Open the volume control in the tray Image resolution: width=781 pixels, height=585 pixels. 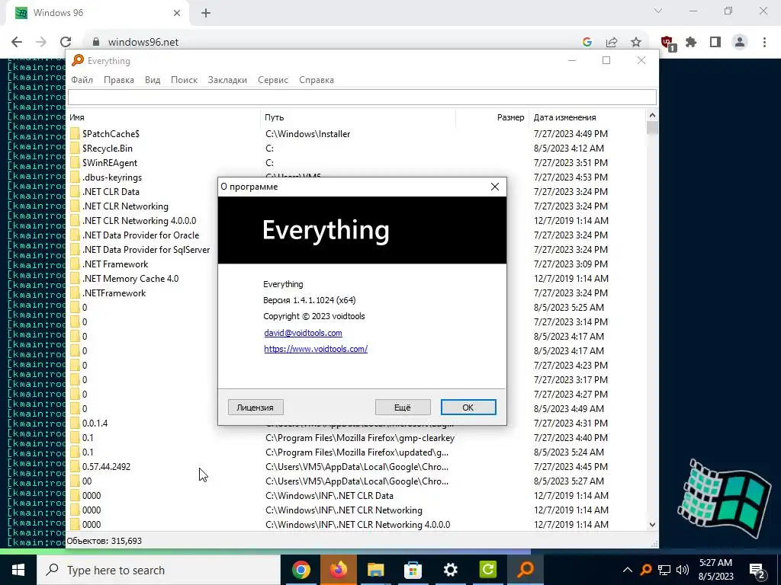point(683,570)
